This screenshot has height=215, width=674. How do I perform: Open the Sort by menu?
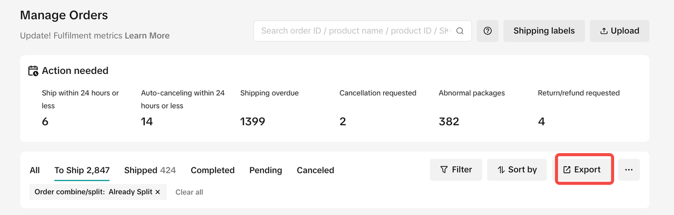point(517,170)
